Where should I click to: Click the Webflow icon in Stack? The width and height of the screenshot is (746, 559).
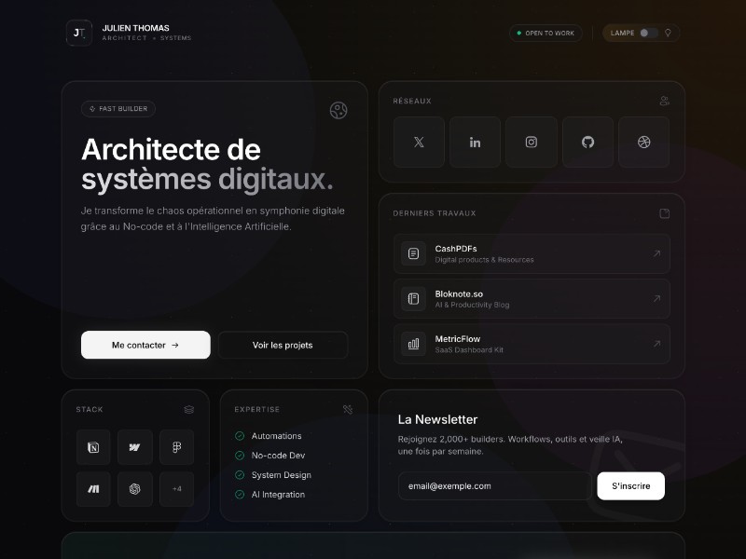tap(135, 447)
